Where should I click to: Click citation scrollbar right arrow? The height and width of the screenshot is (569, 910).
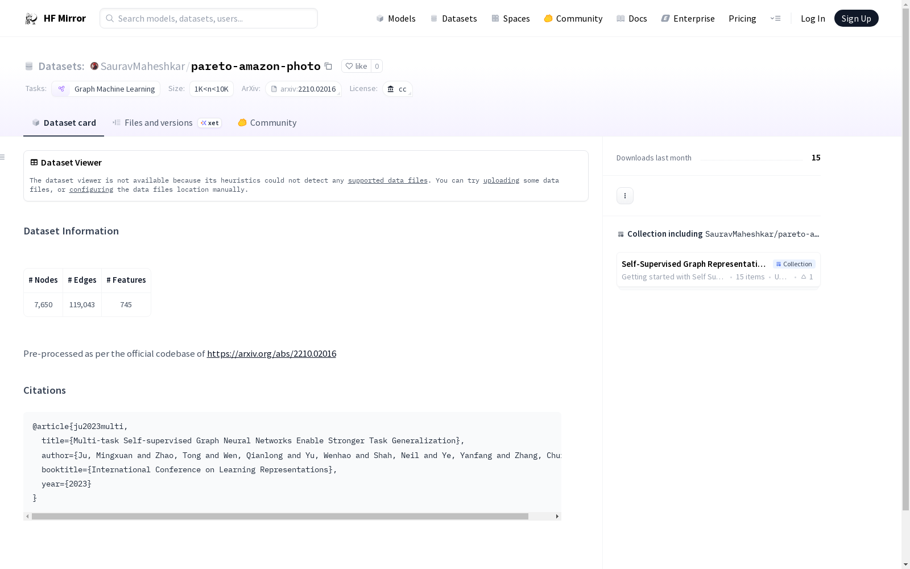(557, 516)
